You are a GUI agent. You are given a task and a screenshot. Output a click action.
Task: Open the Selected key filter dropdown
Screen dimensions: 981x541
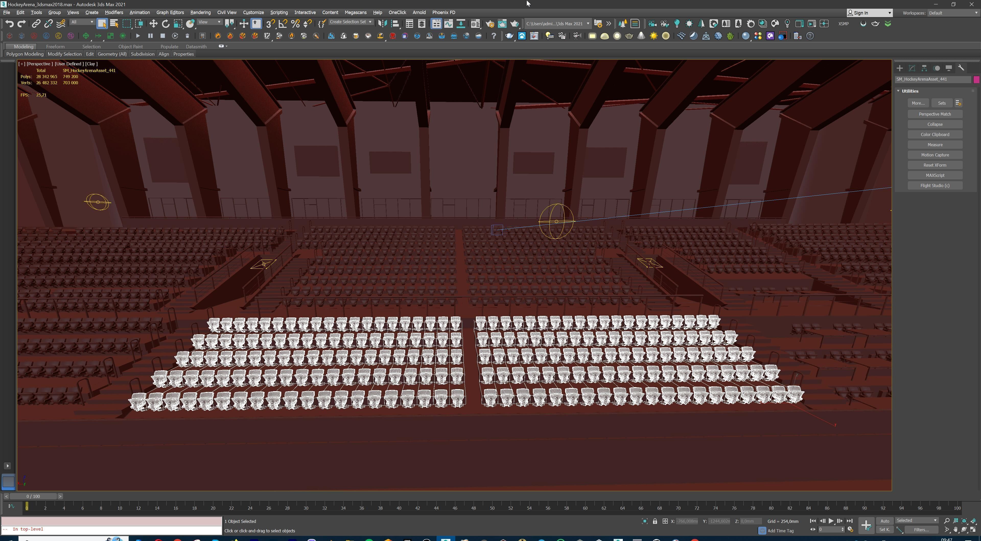coord(917,520)
